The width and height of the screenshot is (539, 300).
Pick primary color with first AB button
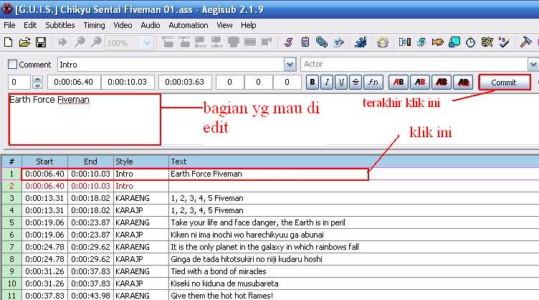(399, 83)
